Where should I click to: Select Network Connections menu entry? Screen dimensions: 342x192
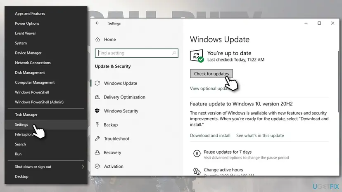[33, 63]
